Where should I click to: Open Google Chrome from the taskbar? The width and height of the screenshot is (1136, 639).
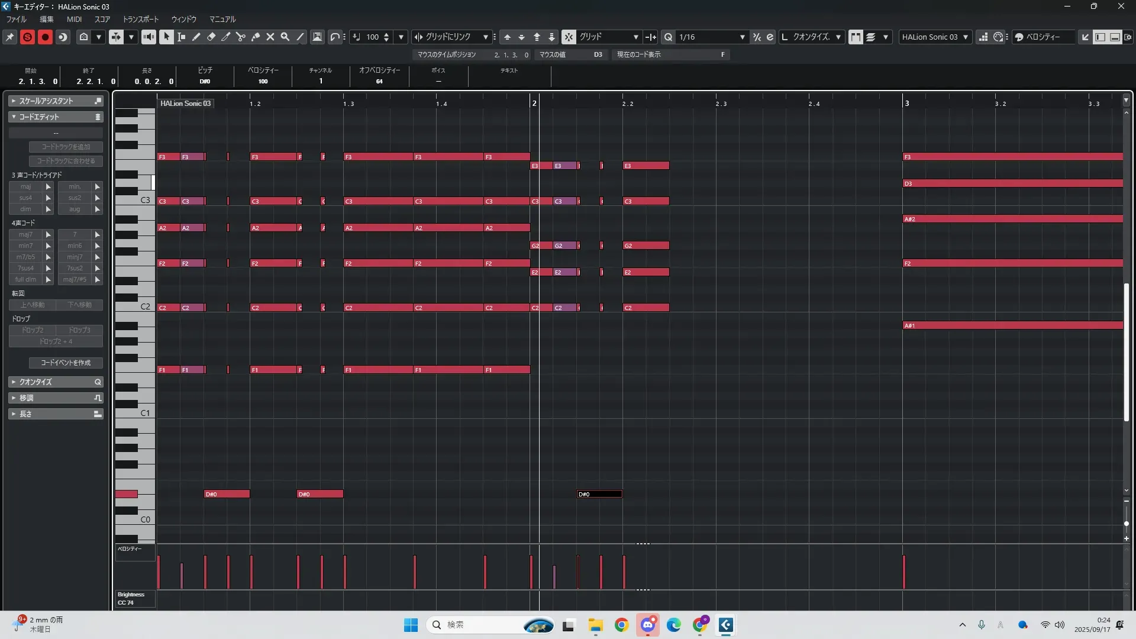coord(621,625)
